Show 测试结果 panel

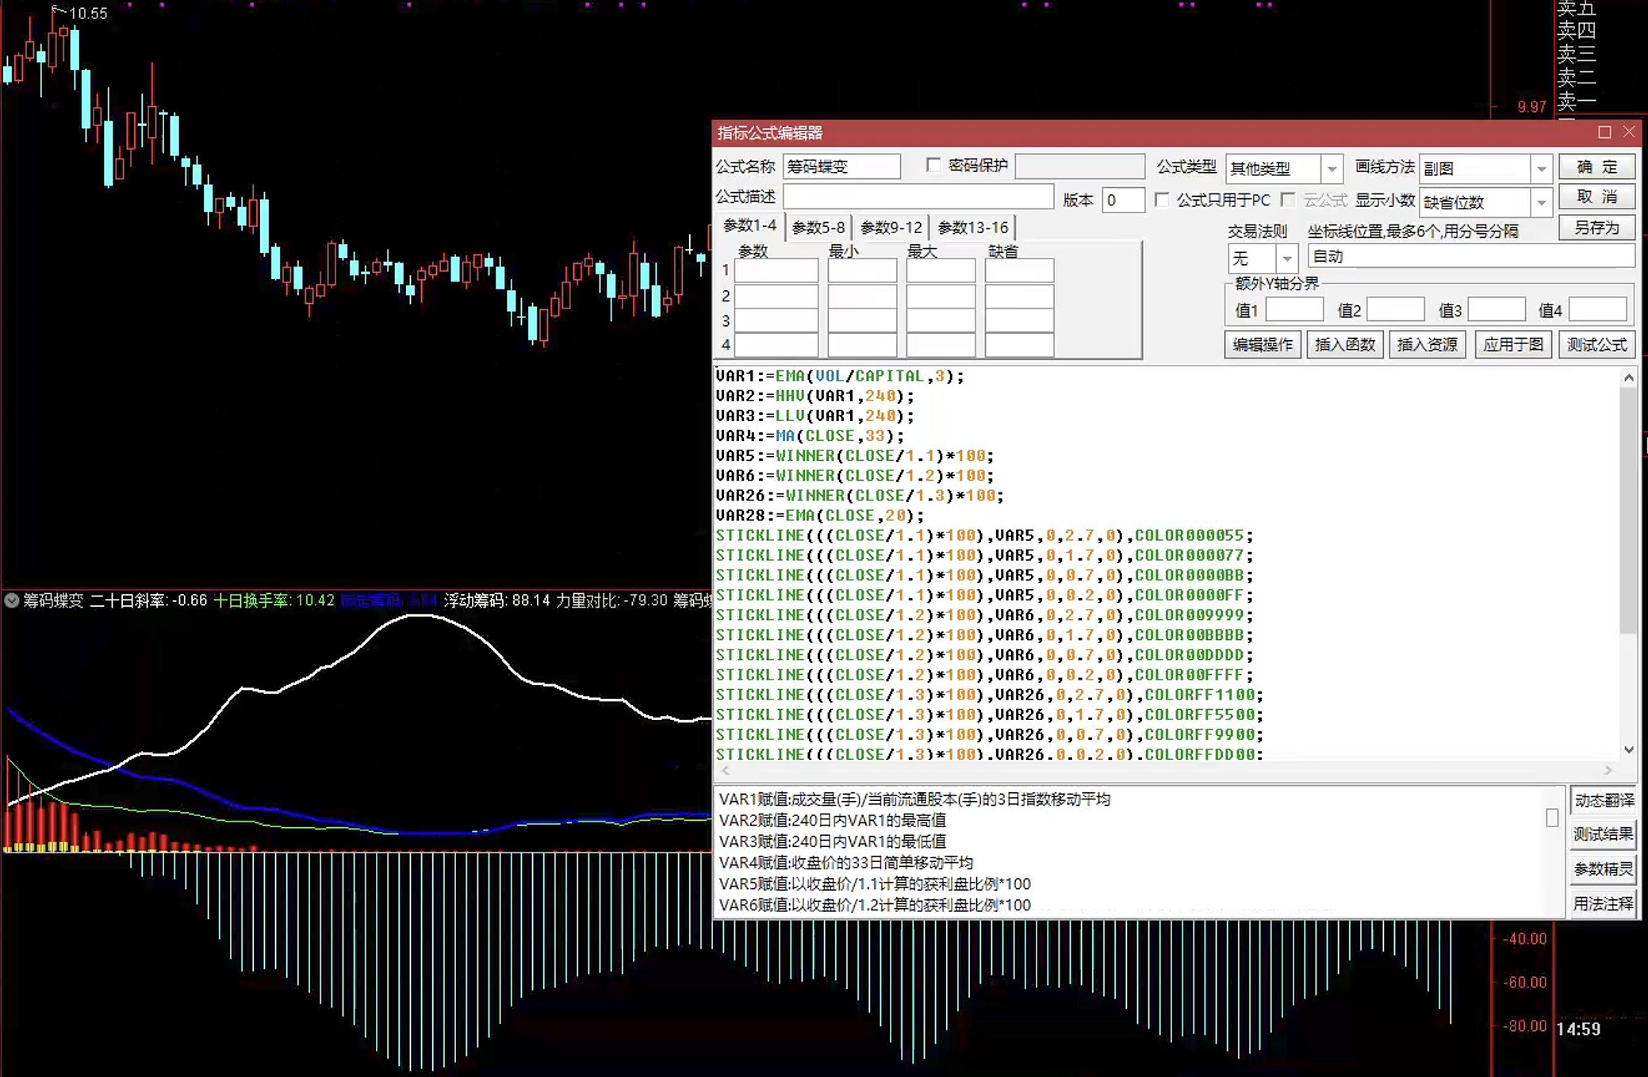pyautogui.click(x=1604, y=834)
